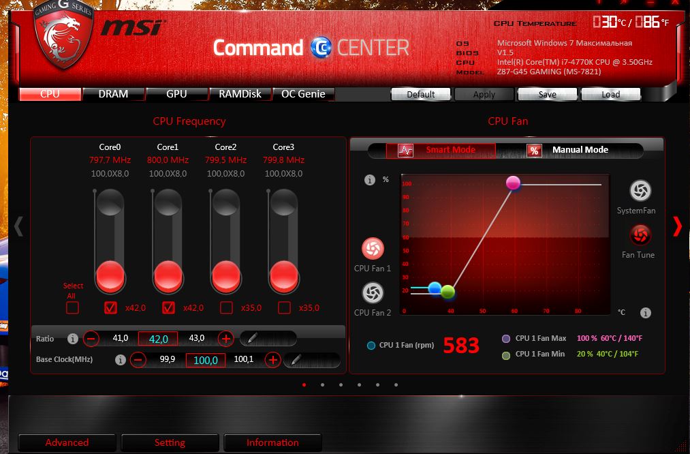
Task: Click the info icon beside Ratio
Action: (x=73, y=339)
